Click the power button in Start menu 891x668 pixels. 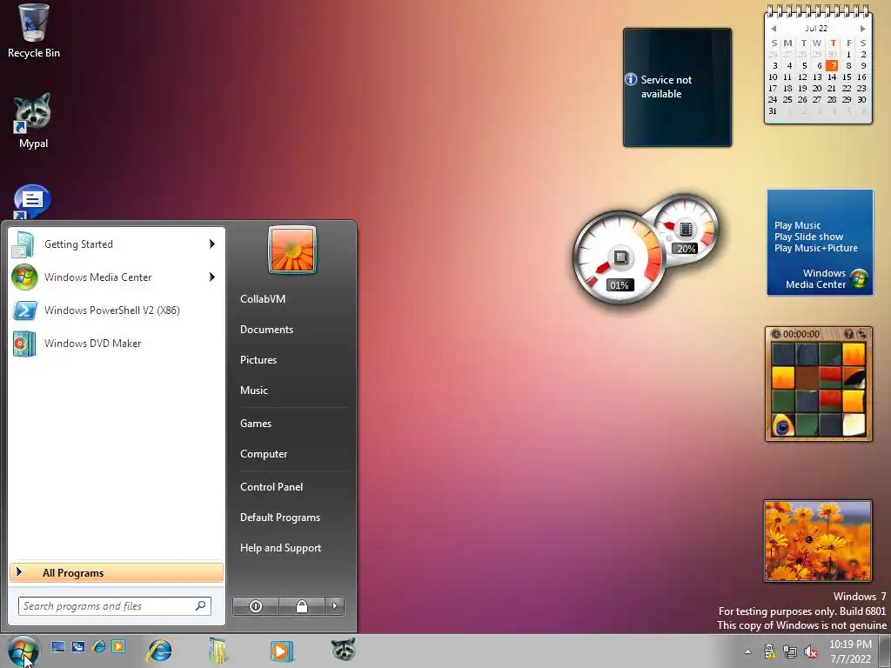(256, 606)
